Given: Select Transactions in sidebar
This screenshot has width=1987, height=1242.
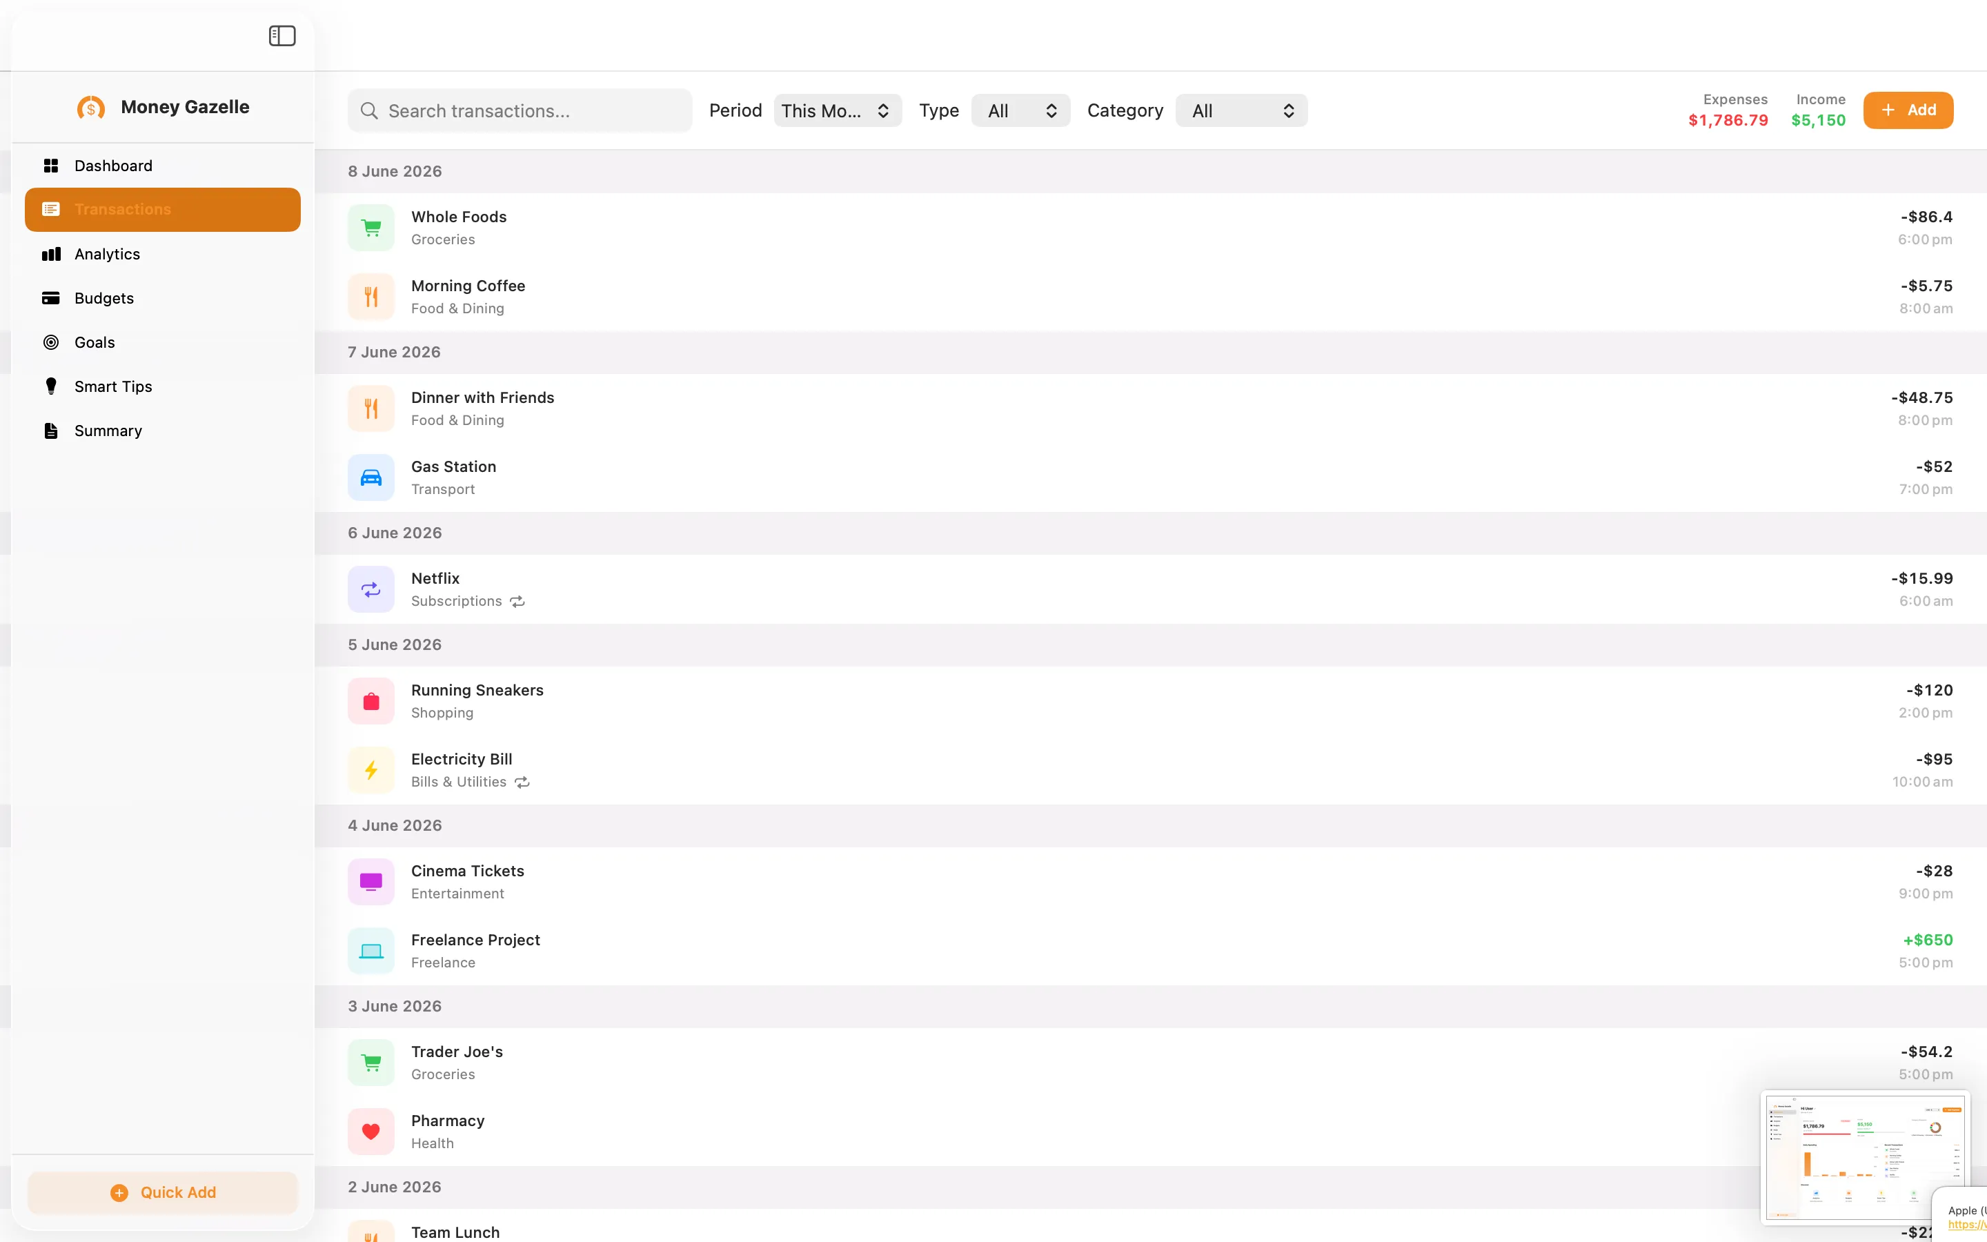Looking at the screenshot, I should pyautogui.click(x=163, y=210).
